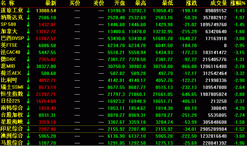Select the 加拿大 row name

pos(9,32)
